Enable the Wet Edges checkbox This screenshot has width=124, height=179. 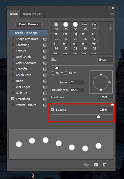pyautogui.click(x=13, y=87)
